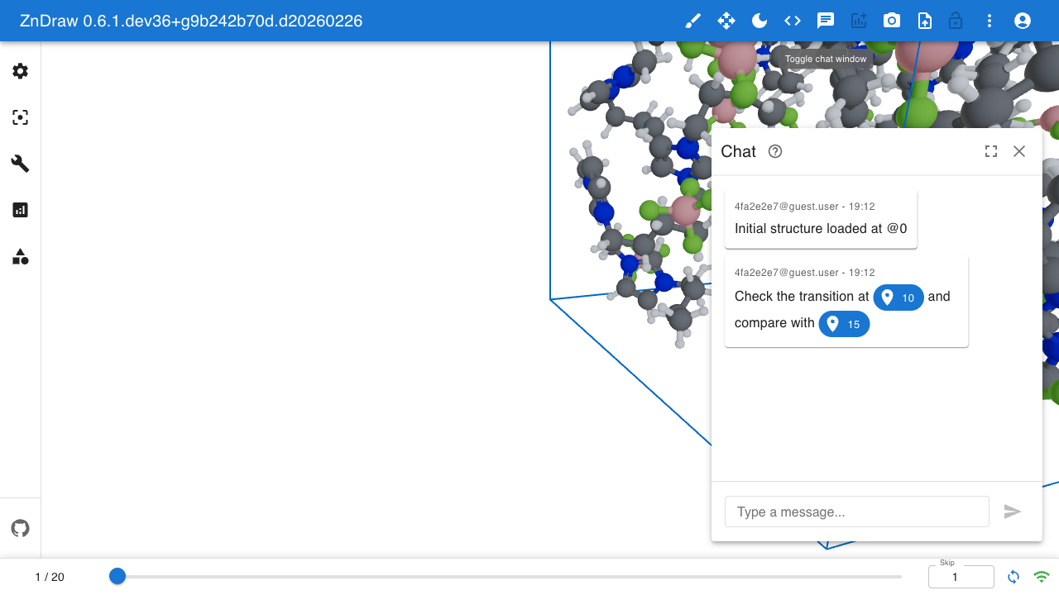Open settings gear in left sidebar

[x=21, y=71]
